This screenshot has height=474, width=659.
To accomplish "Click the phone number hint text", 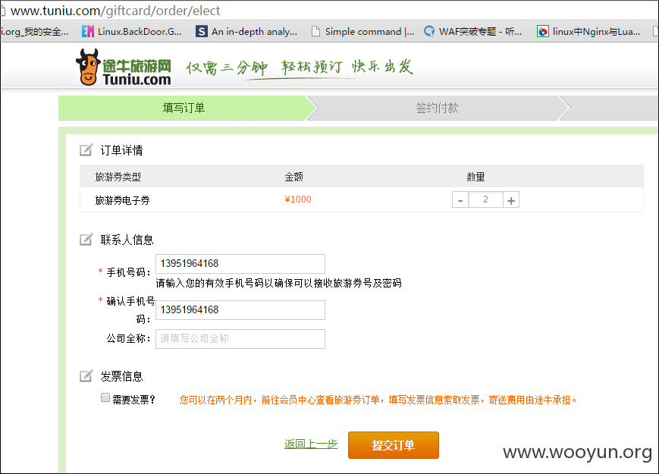I will pos(278,283).
